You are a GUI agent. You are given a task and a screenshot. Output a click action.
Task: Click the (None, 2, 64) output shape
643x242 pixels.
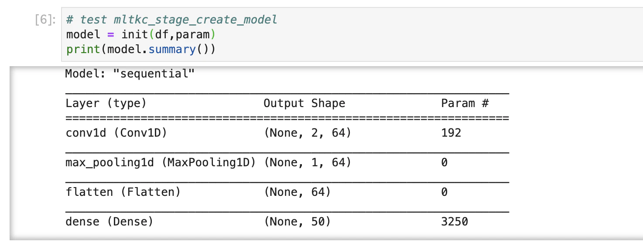pyautogui.click(x=308, y=133)
